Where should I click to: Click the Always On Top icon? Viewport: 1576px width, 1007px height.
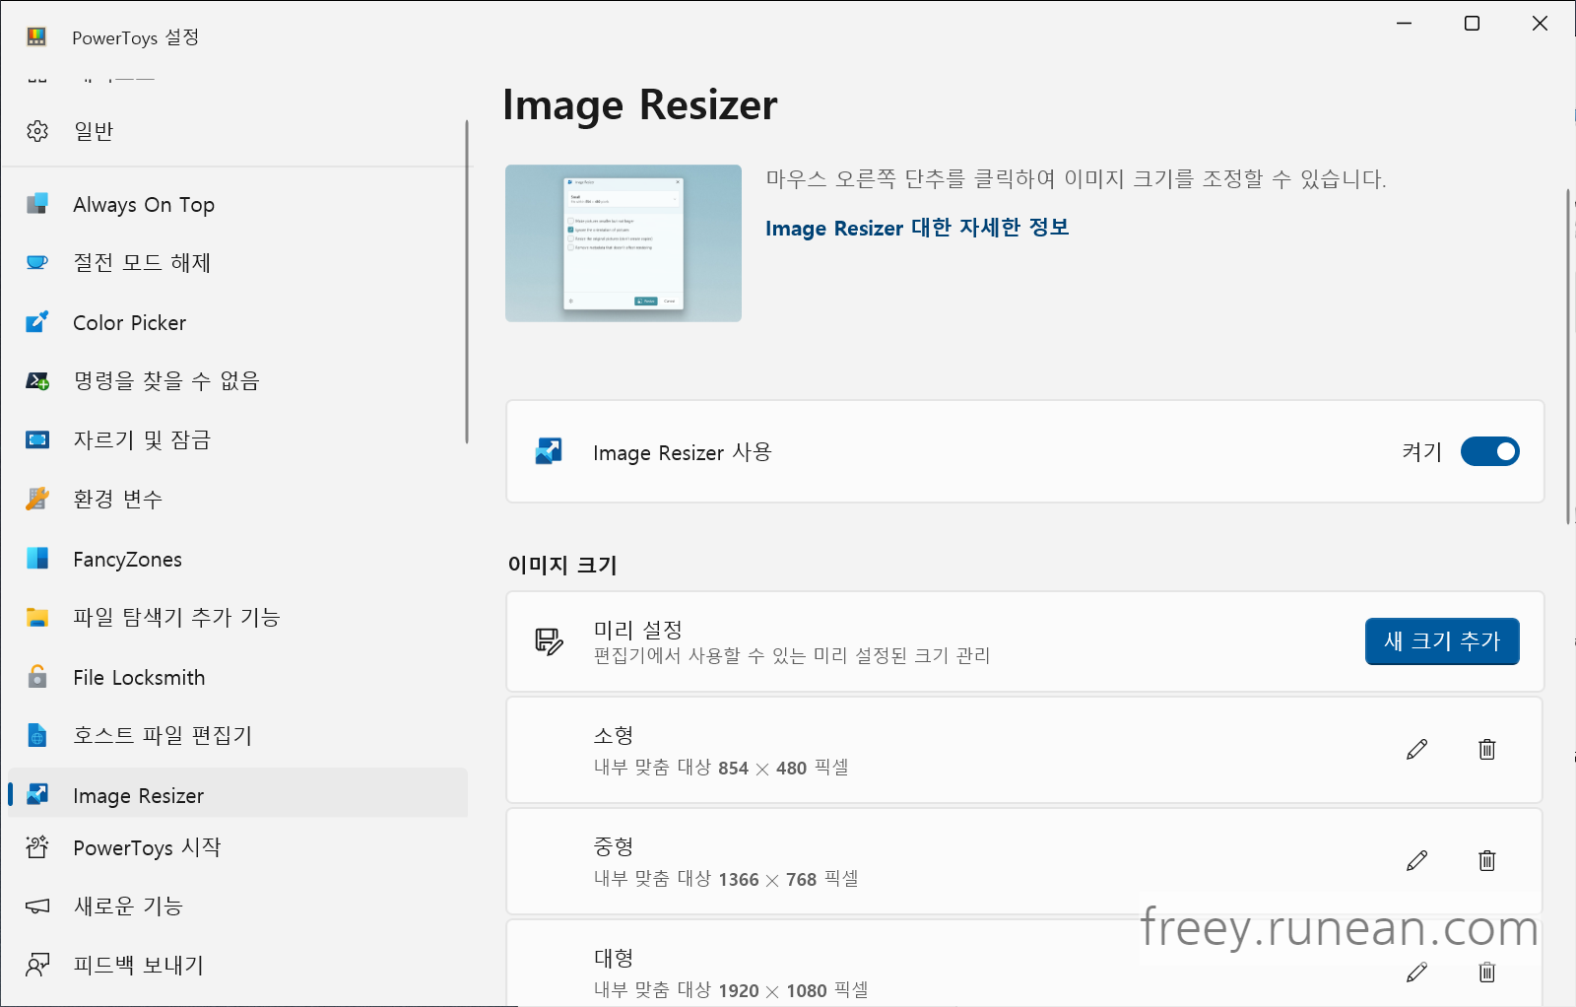(x=36, y=204)
